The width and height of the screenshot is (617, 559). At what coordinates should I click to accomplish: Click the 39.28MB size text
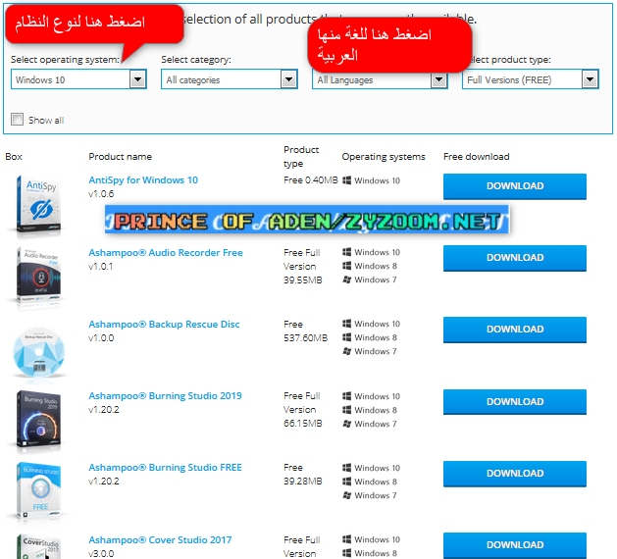303,482
